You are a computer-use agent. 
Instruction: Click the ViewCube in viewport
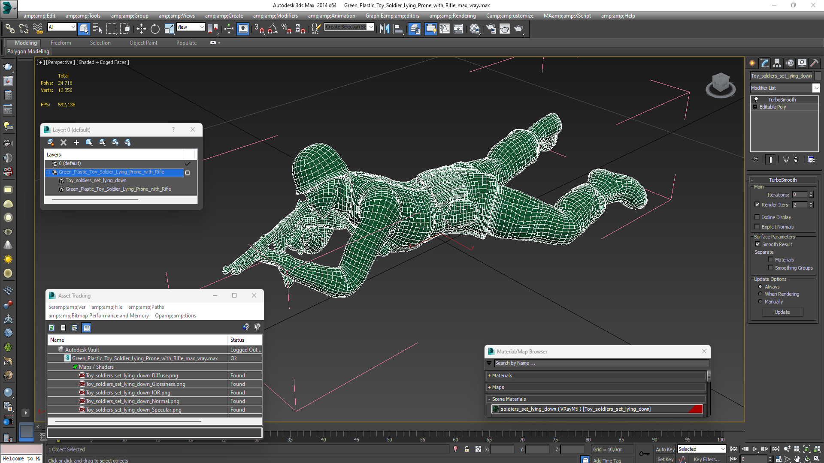pos(721,85)
